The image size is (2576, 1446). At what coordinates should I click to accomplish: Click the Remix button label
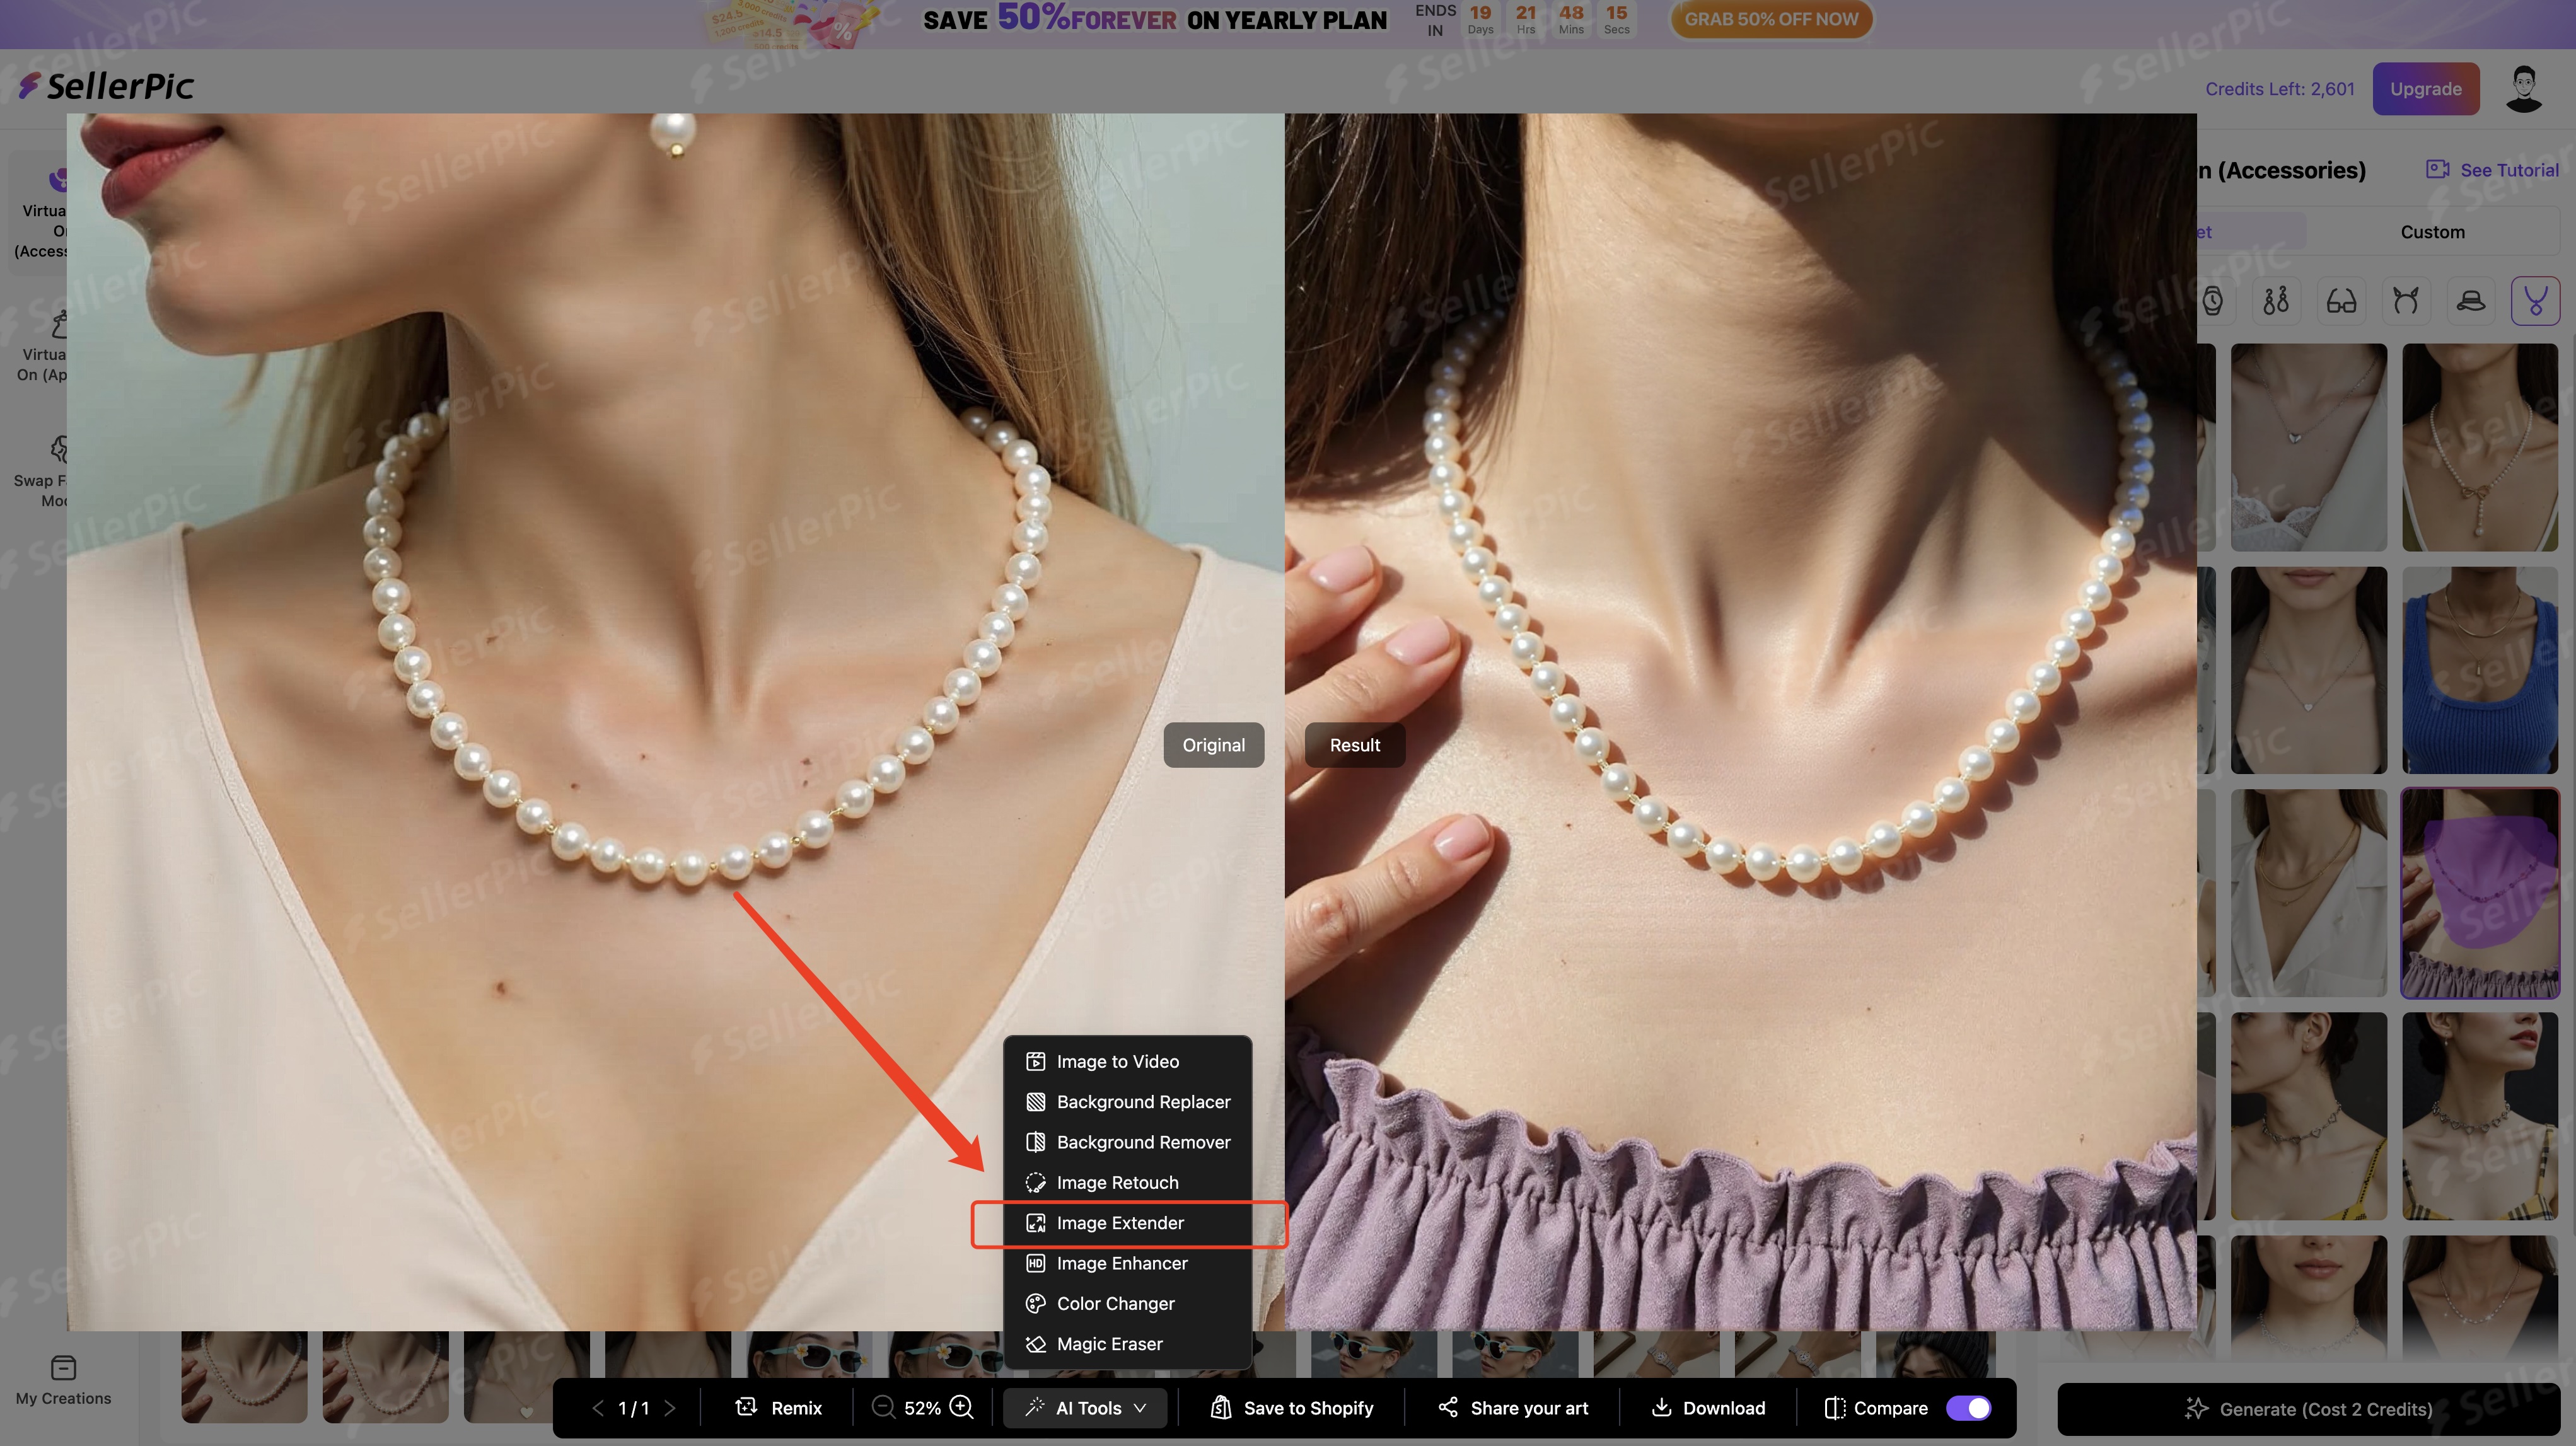[796, 1408]
